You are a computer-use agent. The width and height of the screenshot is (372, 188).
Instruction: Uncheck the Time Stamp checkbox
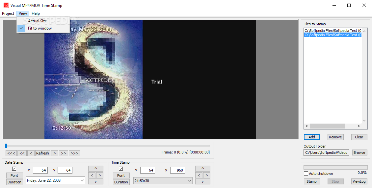point(121,169)
